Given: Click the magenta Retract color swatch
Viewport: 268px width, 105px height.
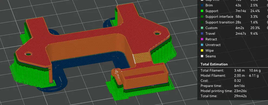Looking at the screenshot, I should pyautogui.click(x=202, y=39).
